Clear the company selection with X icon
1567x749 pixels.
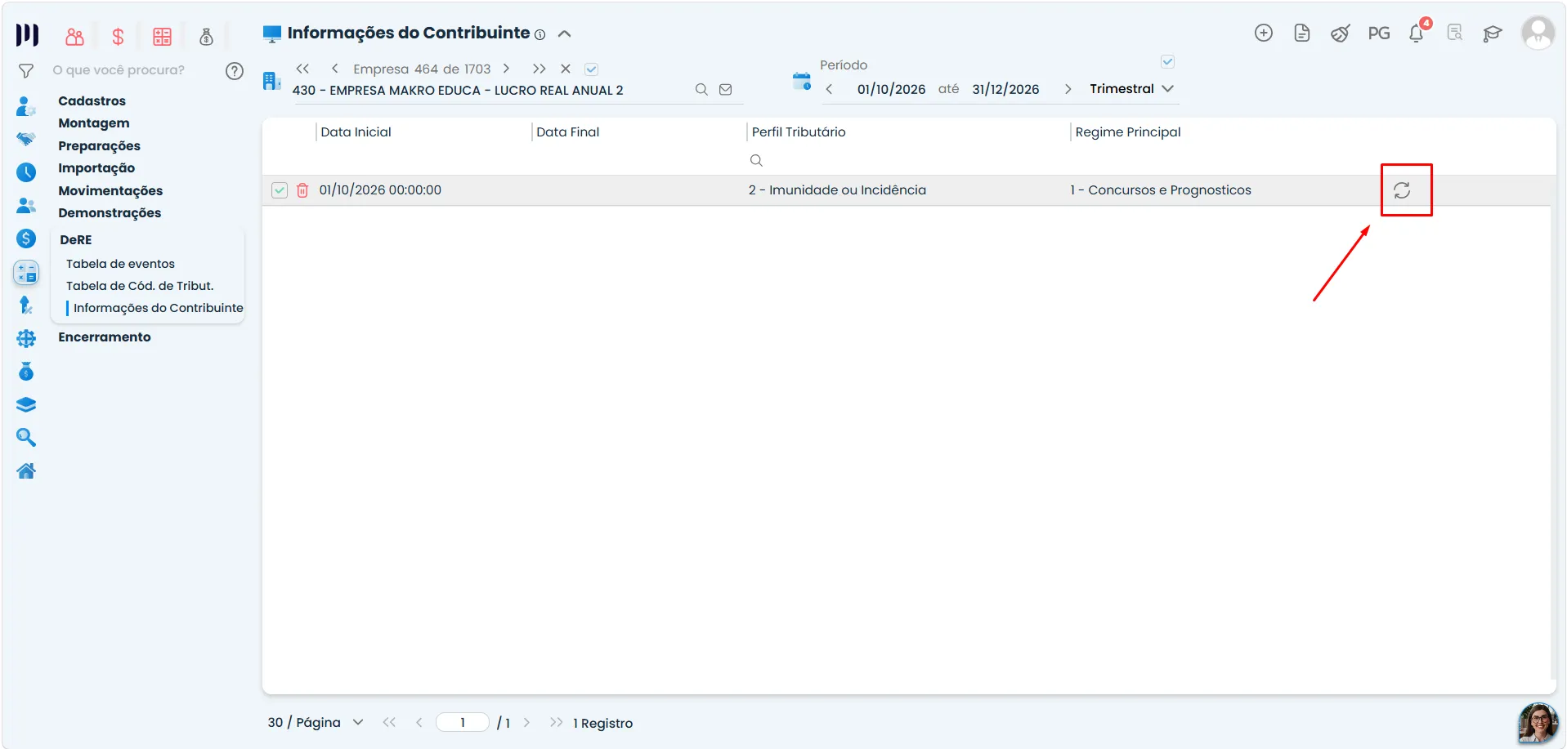click(565, 69)
